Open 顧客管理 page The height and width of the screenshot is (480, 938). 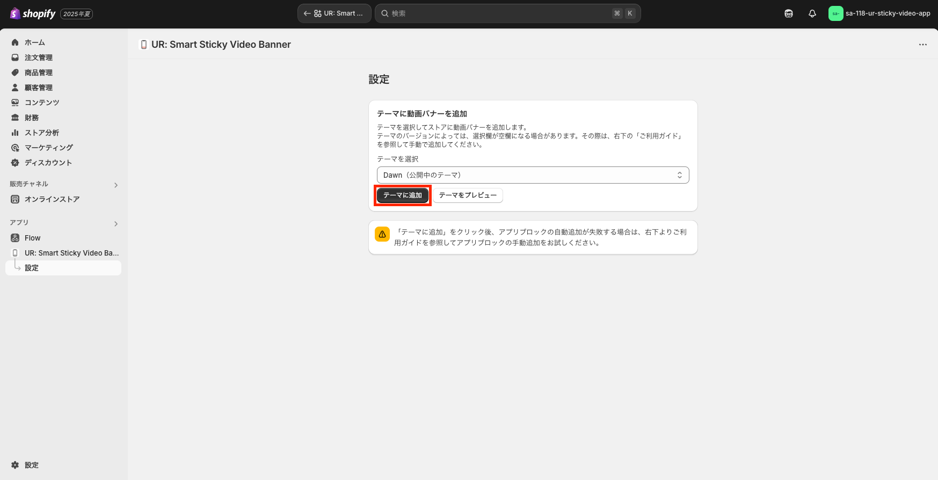(63, 88)
